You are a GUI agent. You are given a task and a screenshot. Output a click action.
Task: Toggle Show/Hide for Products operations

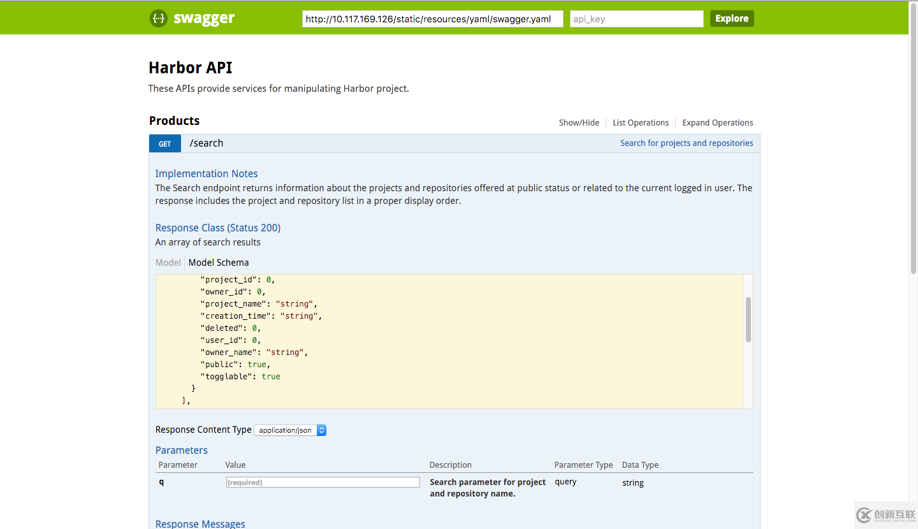pos(578,122)
